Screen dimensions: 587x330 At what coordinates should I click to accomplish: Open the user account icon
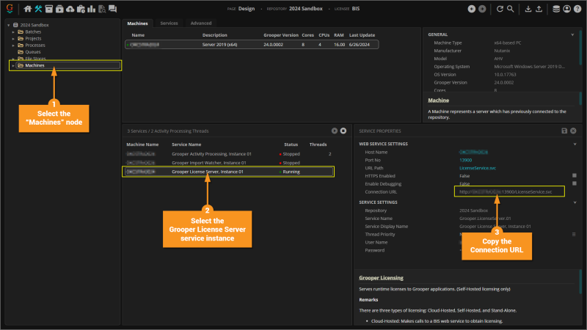click(x=566, y=9)
